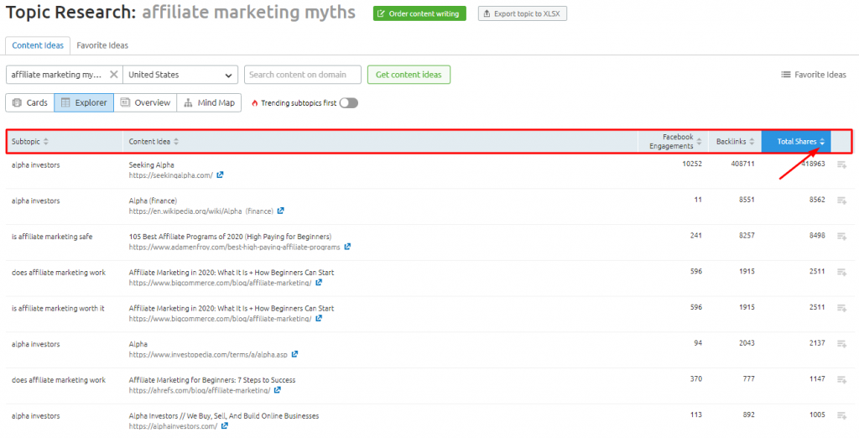This screenshot has width=859, height=438.
Task: Click 'is affiliate marketing worth it' subtopic
Action: click(58, 308)
